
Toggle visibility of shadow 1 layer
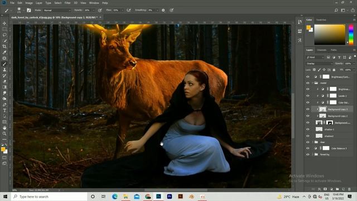click(308, 129)
